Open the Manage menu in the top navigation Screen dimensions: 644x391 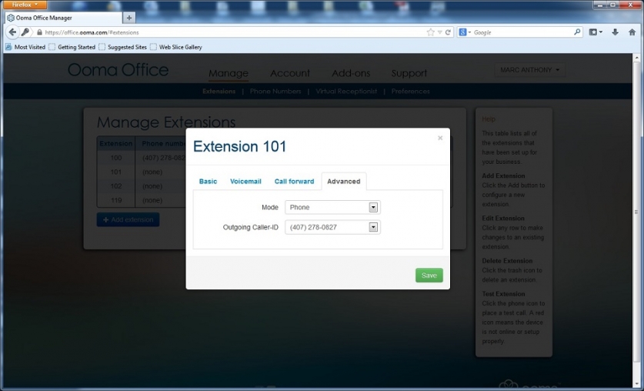coord(229,73)
